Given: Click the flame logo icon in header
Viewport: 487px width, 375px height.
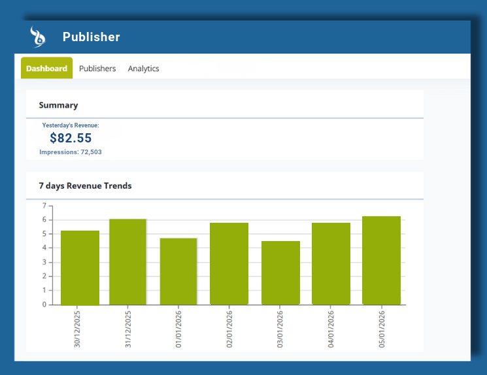Looking at the screenshot, I should tap(39, 37).
